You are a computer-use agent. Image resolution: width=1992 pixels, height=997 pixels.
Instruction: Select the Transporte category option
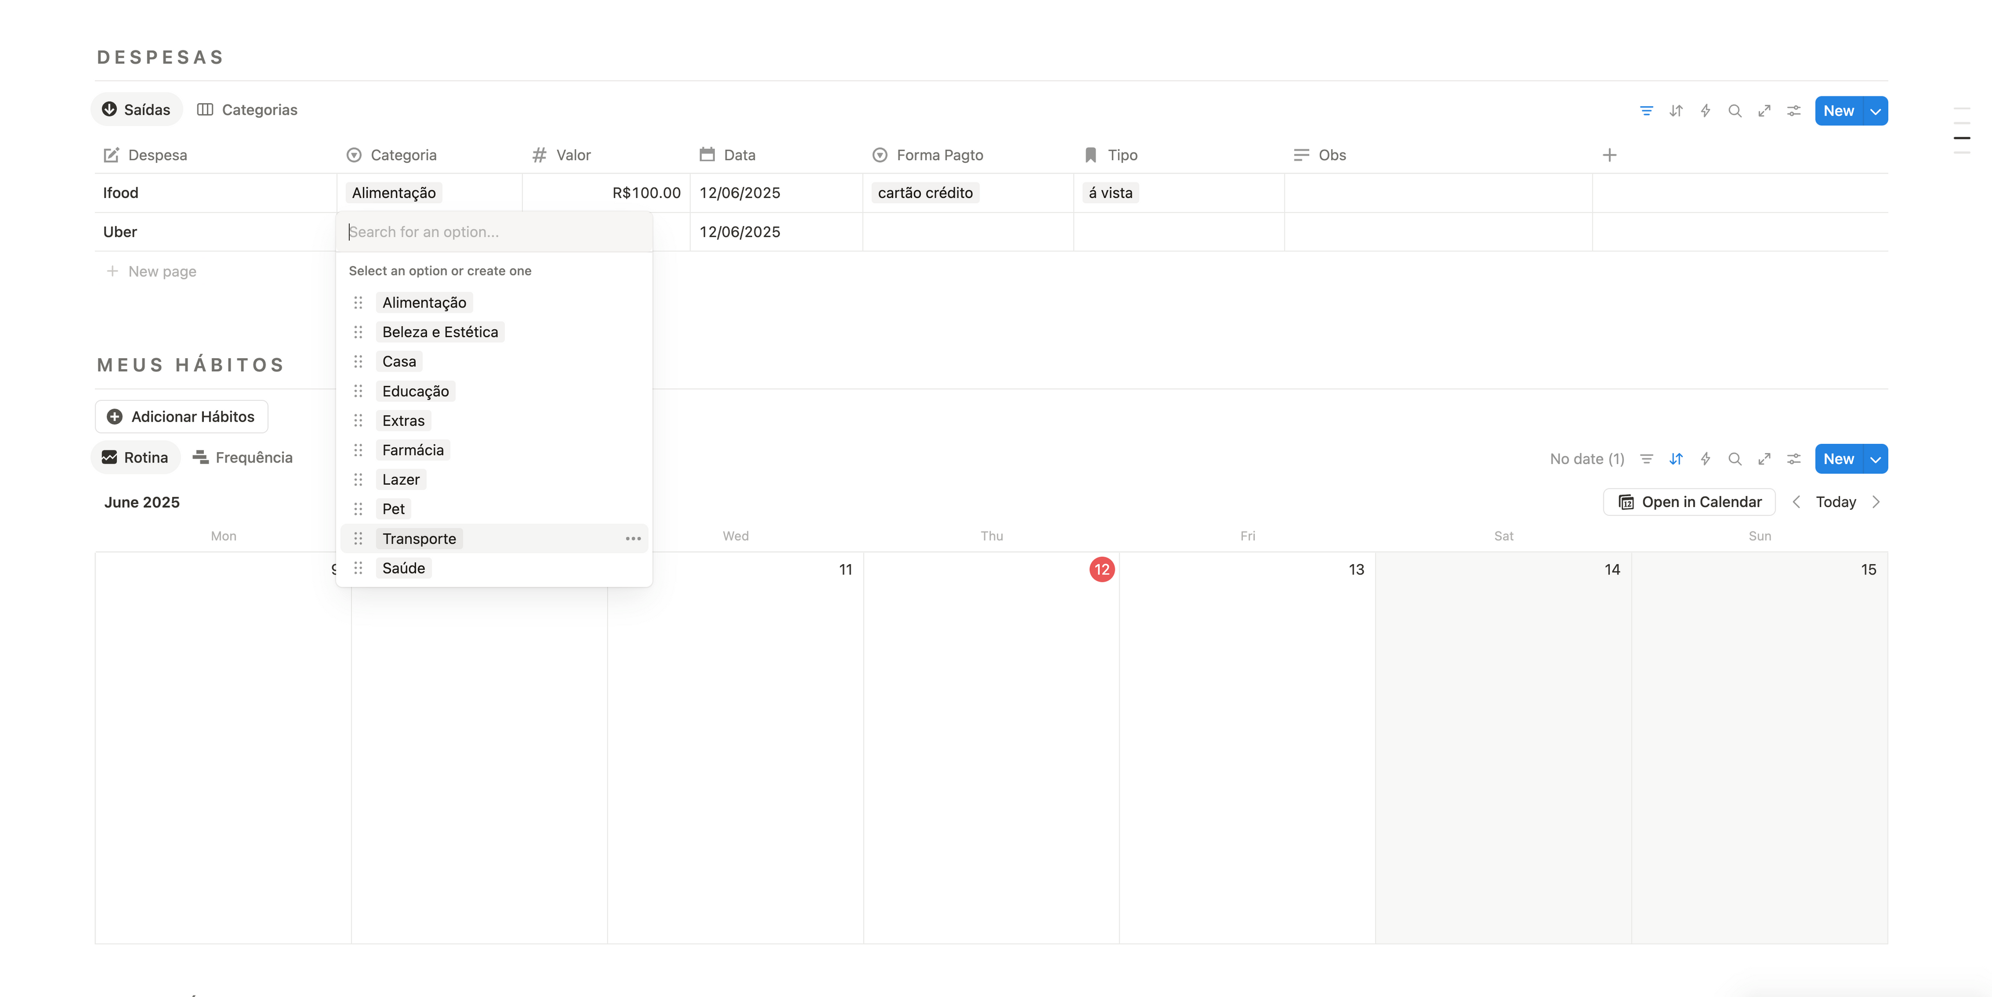419,539
